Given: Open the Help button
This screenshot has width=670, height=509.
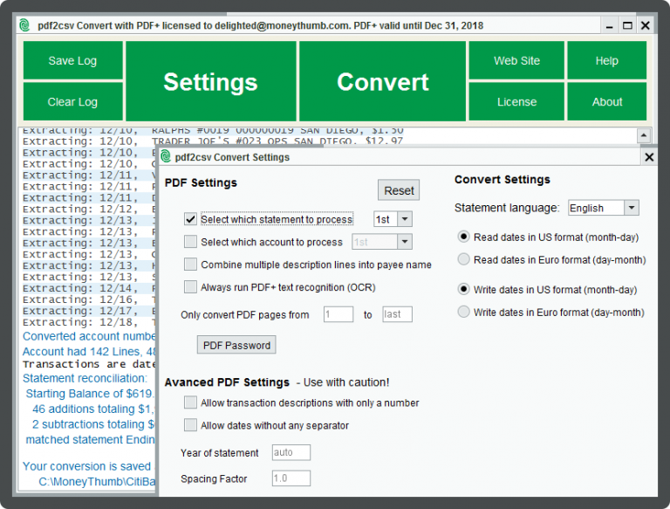Looking at the screenshot, I should coord(607,61).
